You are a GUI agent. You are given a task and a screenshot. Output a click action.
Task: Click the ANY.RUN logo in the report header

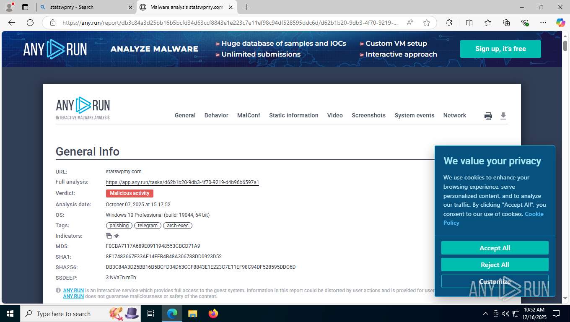pos(83,108)
